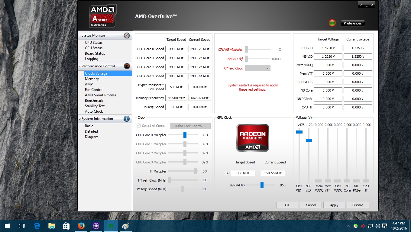Screen dimensions: 411x232
Task: Collapse the Performance Control section
Action: coord(79,66)
